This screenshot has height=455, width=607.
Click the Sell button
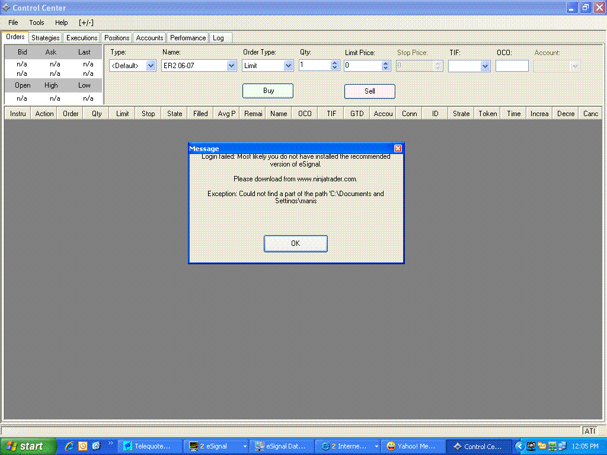point(370,91)
